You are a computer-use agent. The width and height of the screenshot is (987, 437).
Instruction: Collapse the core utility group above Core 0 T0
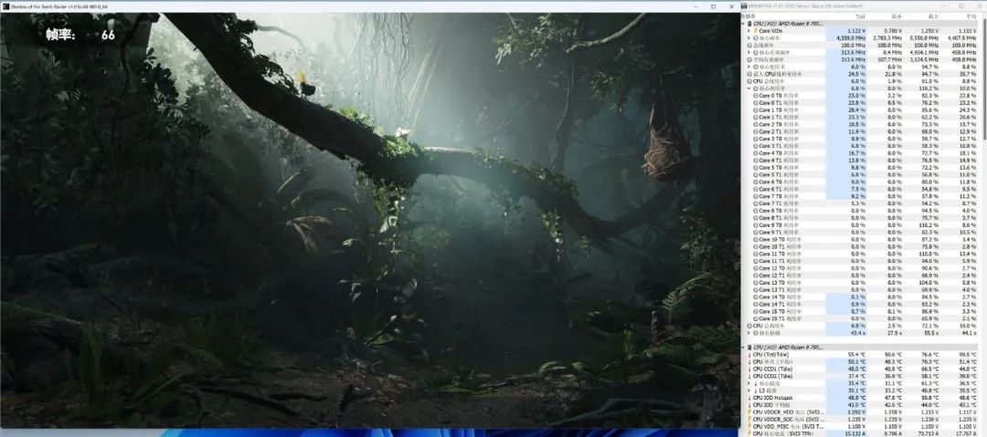point(748,88)
